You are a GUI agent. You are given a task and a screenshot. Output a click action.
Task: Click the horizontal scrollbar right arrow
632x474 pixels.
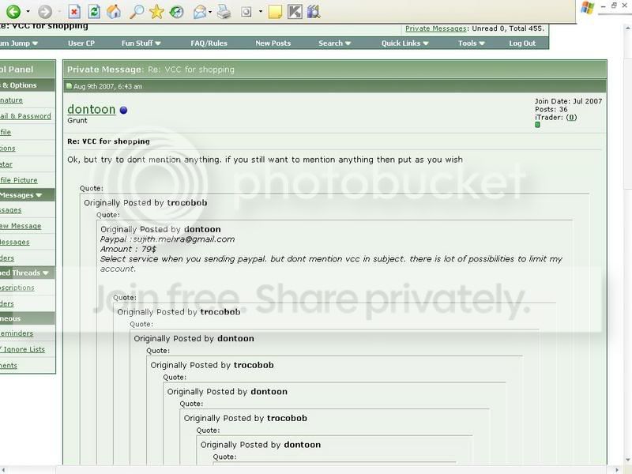pos(617,470)
